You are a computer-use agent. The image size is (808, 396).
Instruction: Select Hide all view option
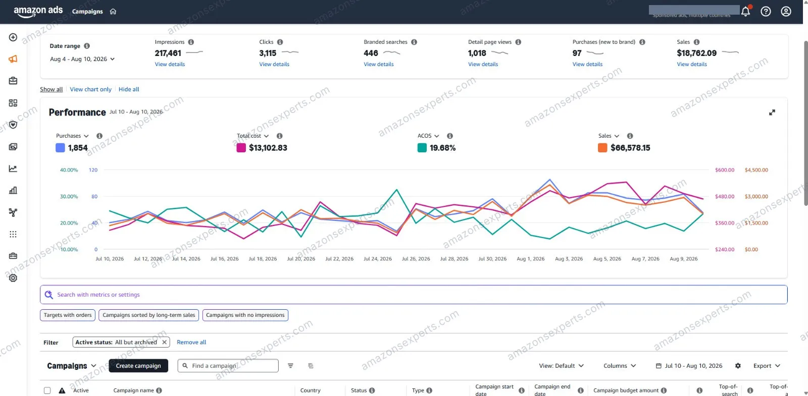[129, 89]
